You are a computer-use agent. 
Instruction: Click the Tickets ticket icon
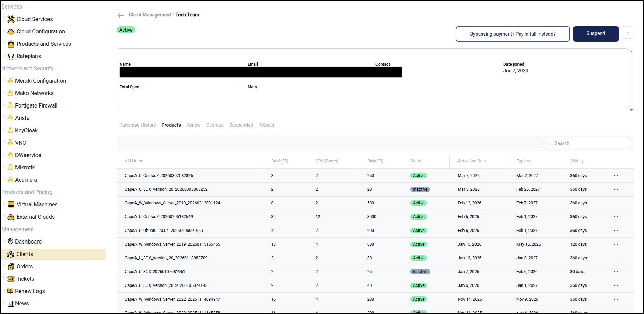(x=11, y=279)
